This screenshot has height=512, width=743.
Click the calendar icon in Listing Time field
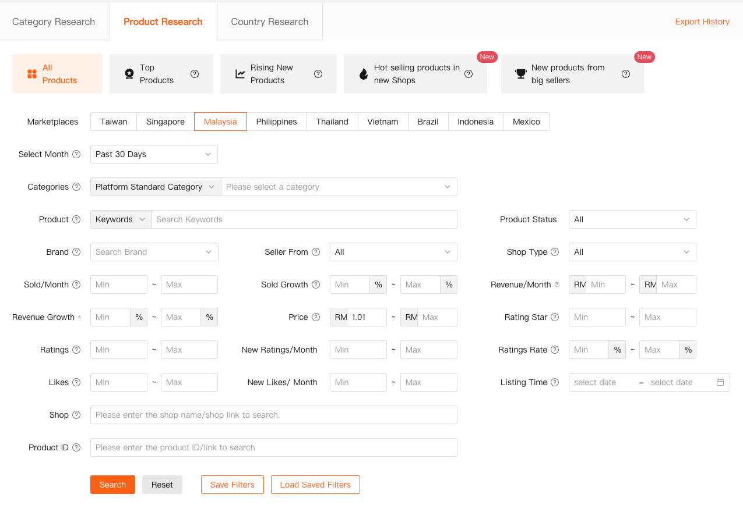pos(720,382)
